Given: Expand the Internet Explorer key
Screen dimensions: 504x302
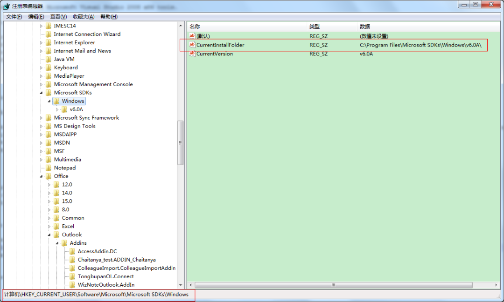Looking at the screenshot, I should 41,43.
